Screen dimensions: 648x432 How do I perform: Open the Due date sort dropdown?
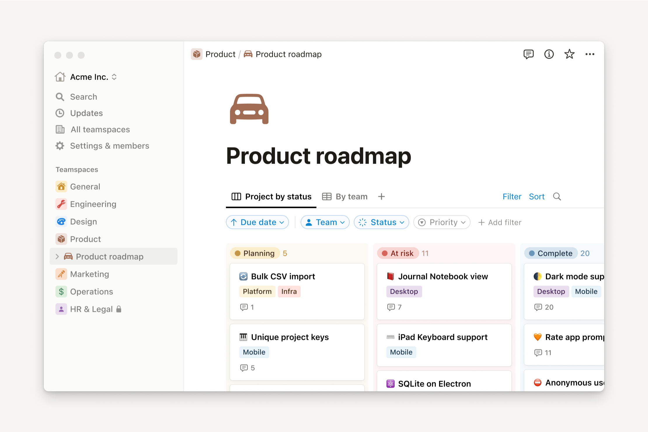pos(257,222)
